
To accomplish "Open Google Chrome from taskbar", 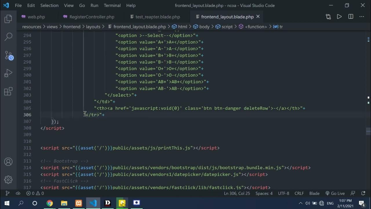I will click(50, 203).
